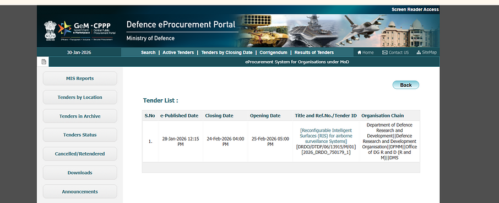Open the Downloads section

coord(80,173)
